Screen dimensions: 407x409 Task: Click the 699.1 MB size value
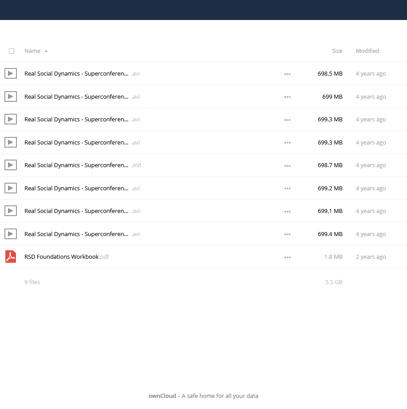(x=330, y=211)
